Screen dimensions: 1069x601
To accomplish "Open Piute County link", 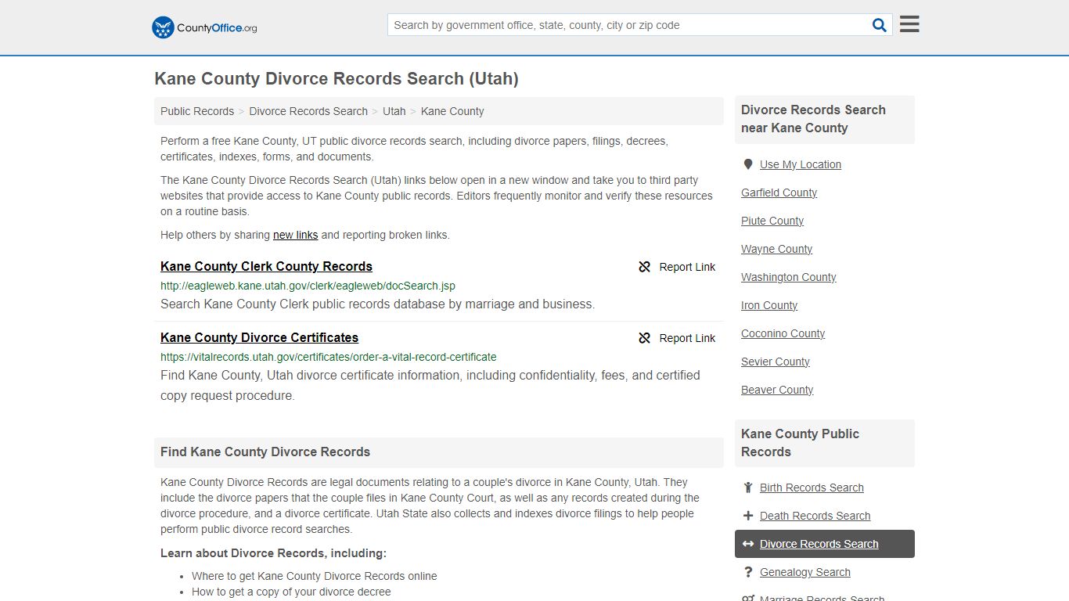I will [772, 221].
